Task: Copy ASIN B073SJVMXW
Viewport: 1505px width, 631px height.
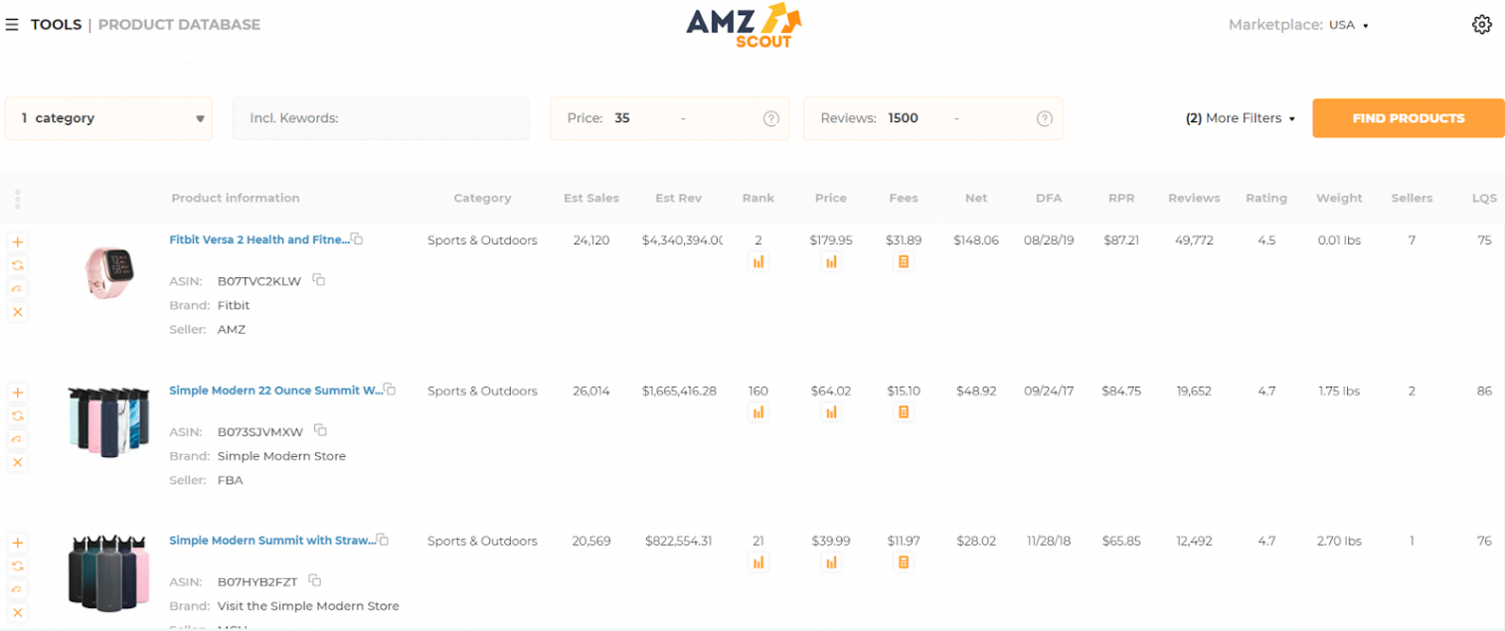Action: [x=320, y=430]
